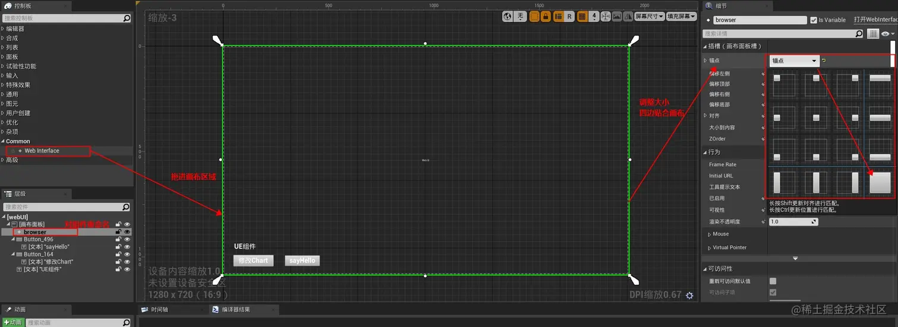
Task: Hide the browser widget with eye icon
Action: (x=127, y=232)
